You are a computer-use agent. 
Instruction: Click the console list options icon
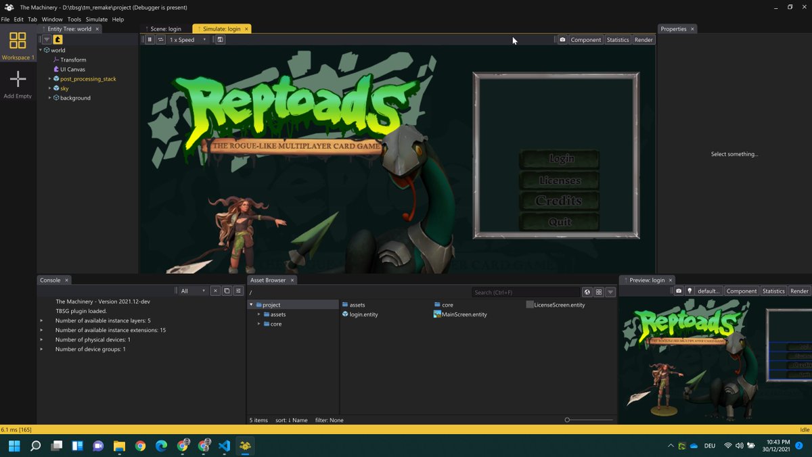click(238, 291)
